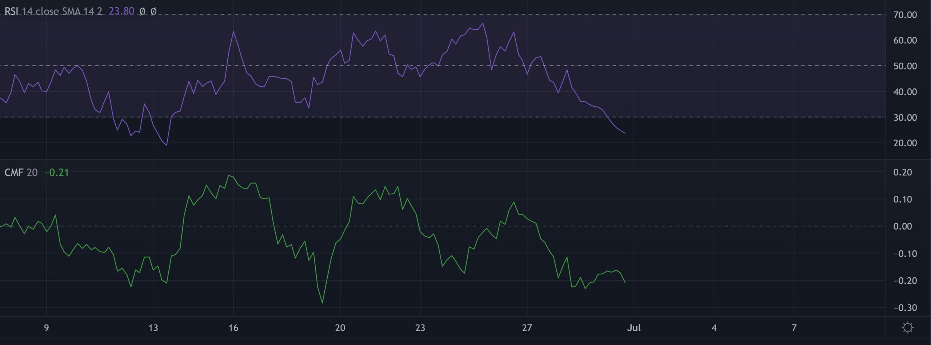
Task: Click the 50.00 label on RSI scale
Action: point(905,66)
